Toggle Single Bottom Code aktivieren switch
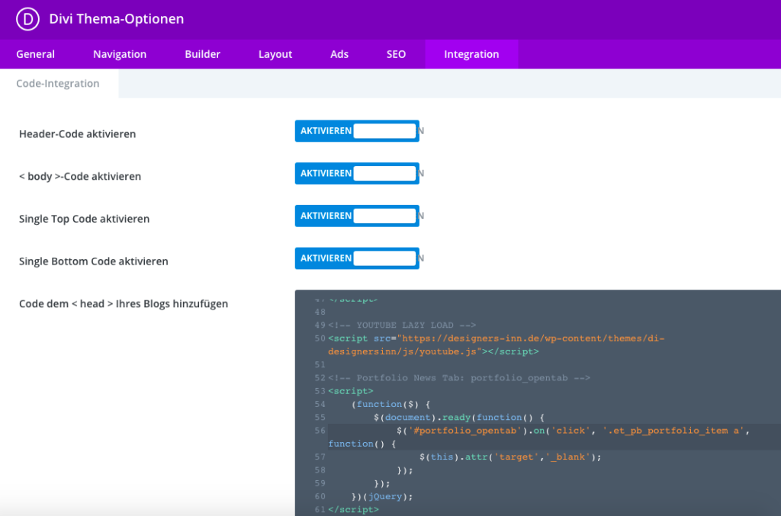781x516 pixels. [x=357, y=258]
